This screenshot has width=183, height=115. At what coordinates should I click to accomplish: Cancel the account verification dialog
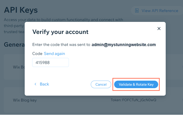click(x=101, y=84)
